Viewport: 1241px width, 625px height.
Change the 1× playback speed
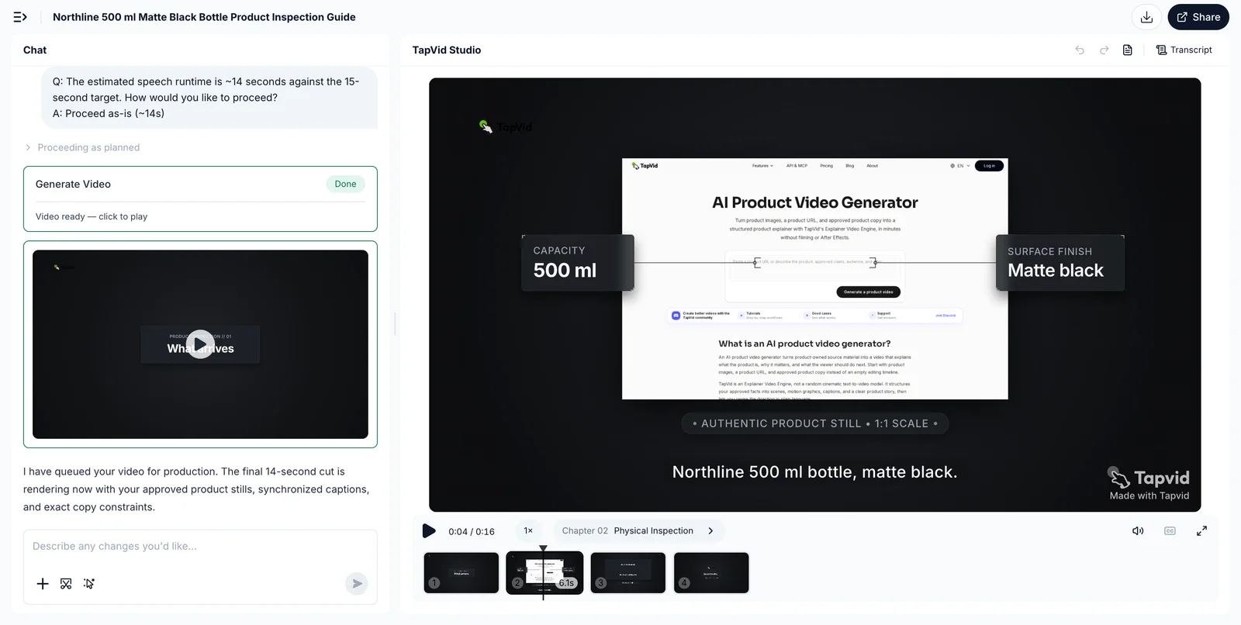528,531
